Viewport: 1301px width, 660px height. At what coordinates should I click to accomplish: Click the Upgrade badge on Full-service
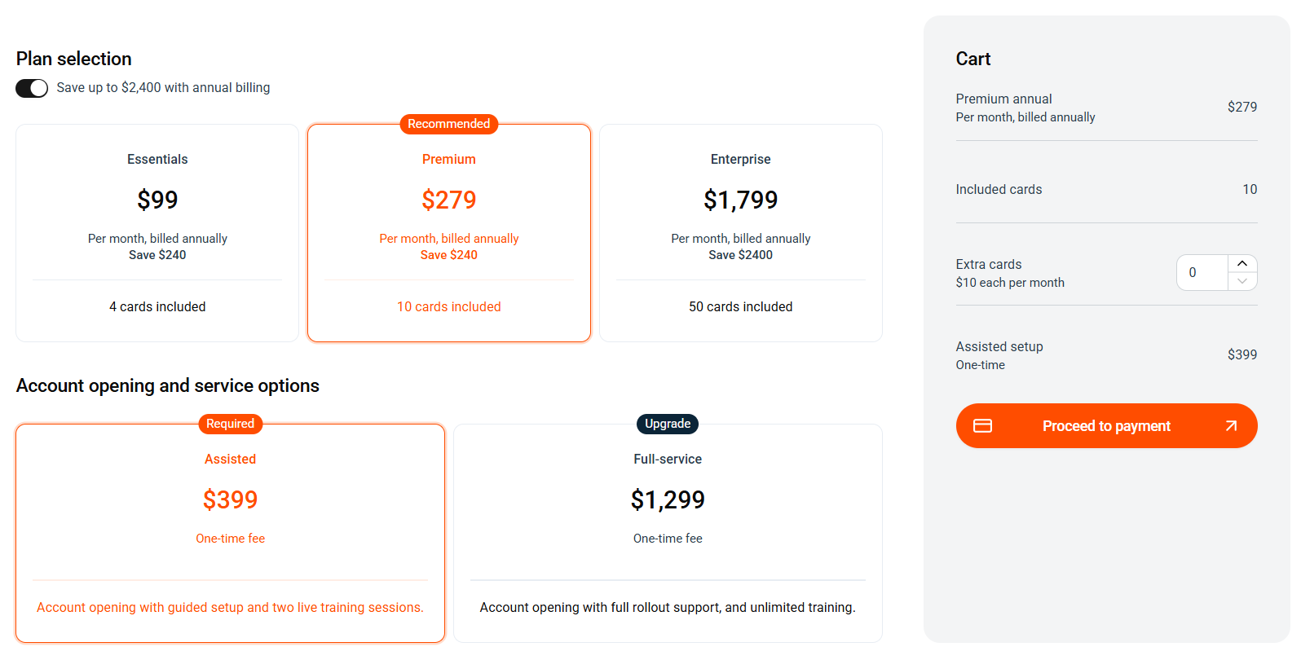(668, 424)
